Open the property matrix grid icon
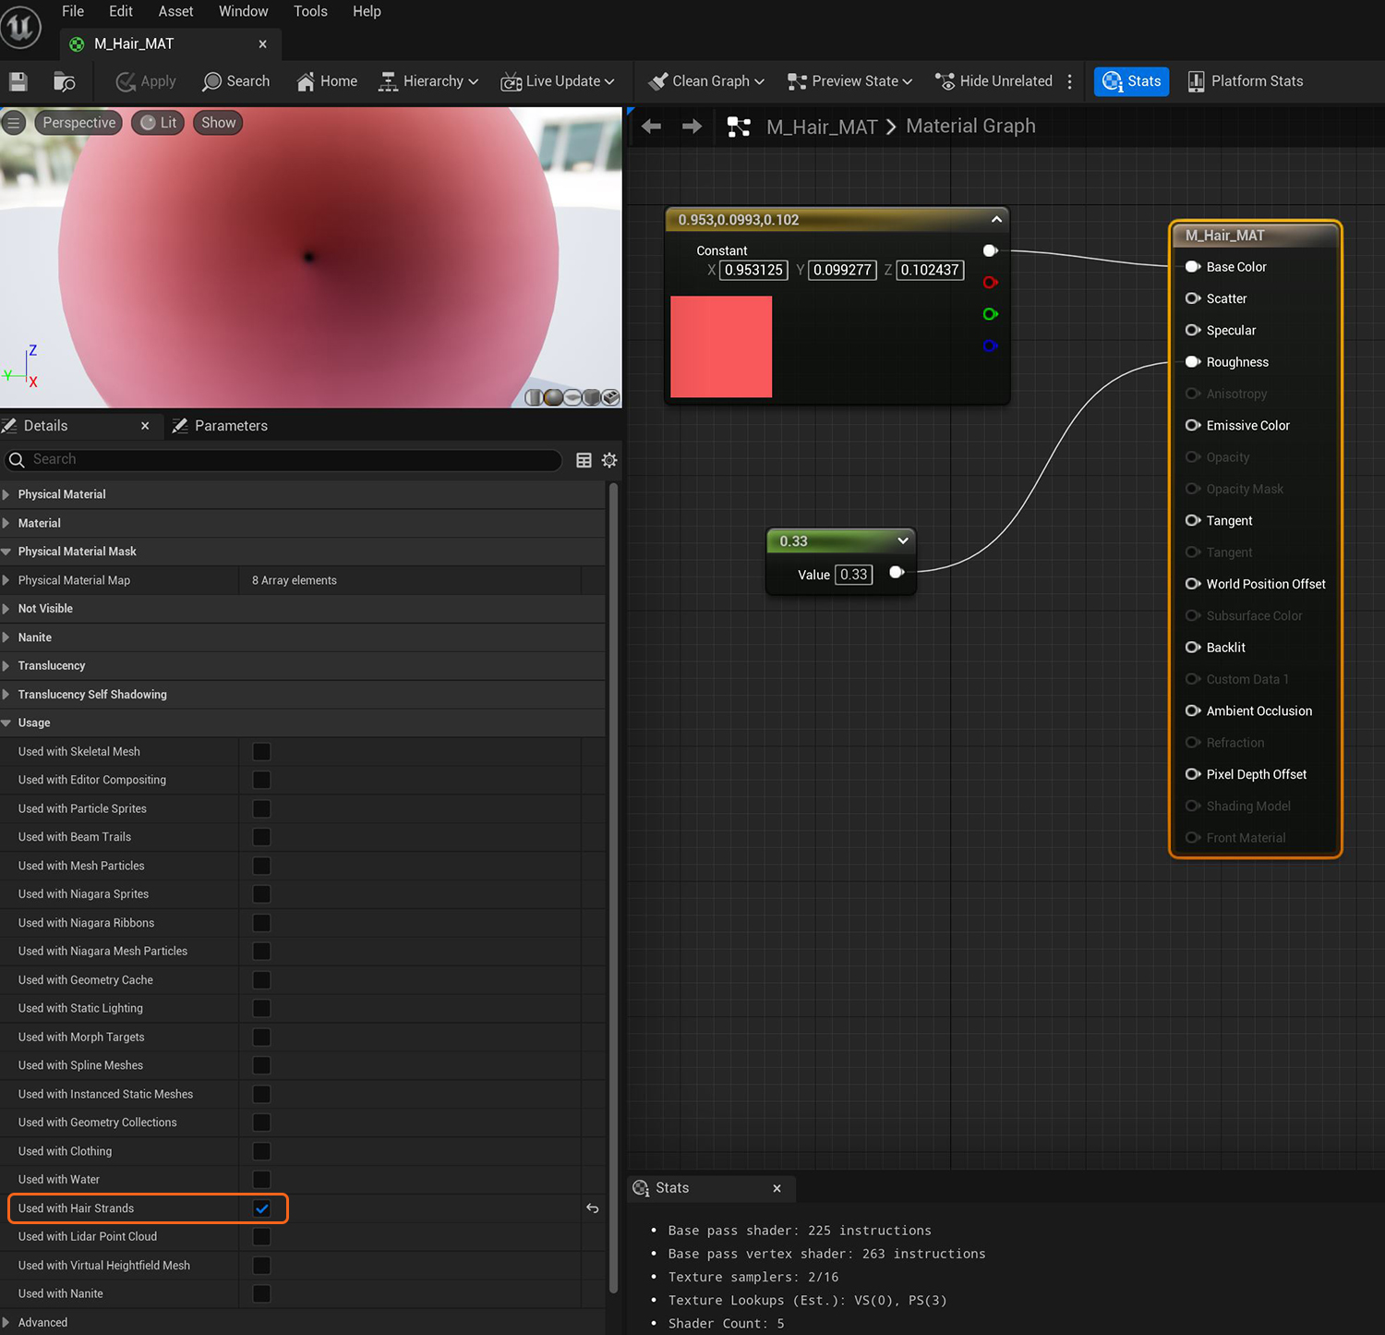1385x1335 pixels. pyautogui.click(x=584, y=460)
